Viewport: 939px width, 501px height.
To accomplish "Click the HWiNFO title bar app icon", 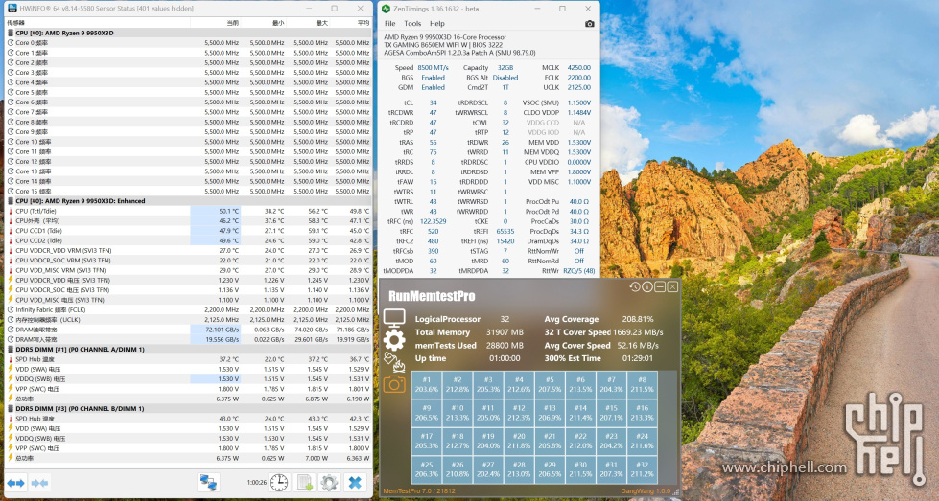I will click(x=12, y=9).
